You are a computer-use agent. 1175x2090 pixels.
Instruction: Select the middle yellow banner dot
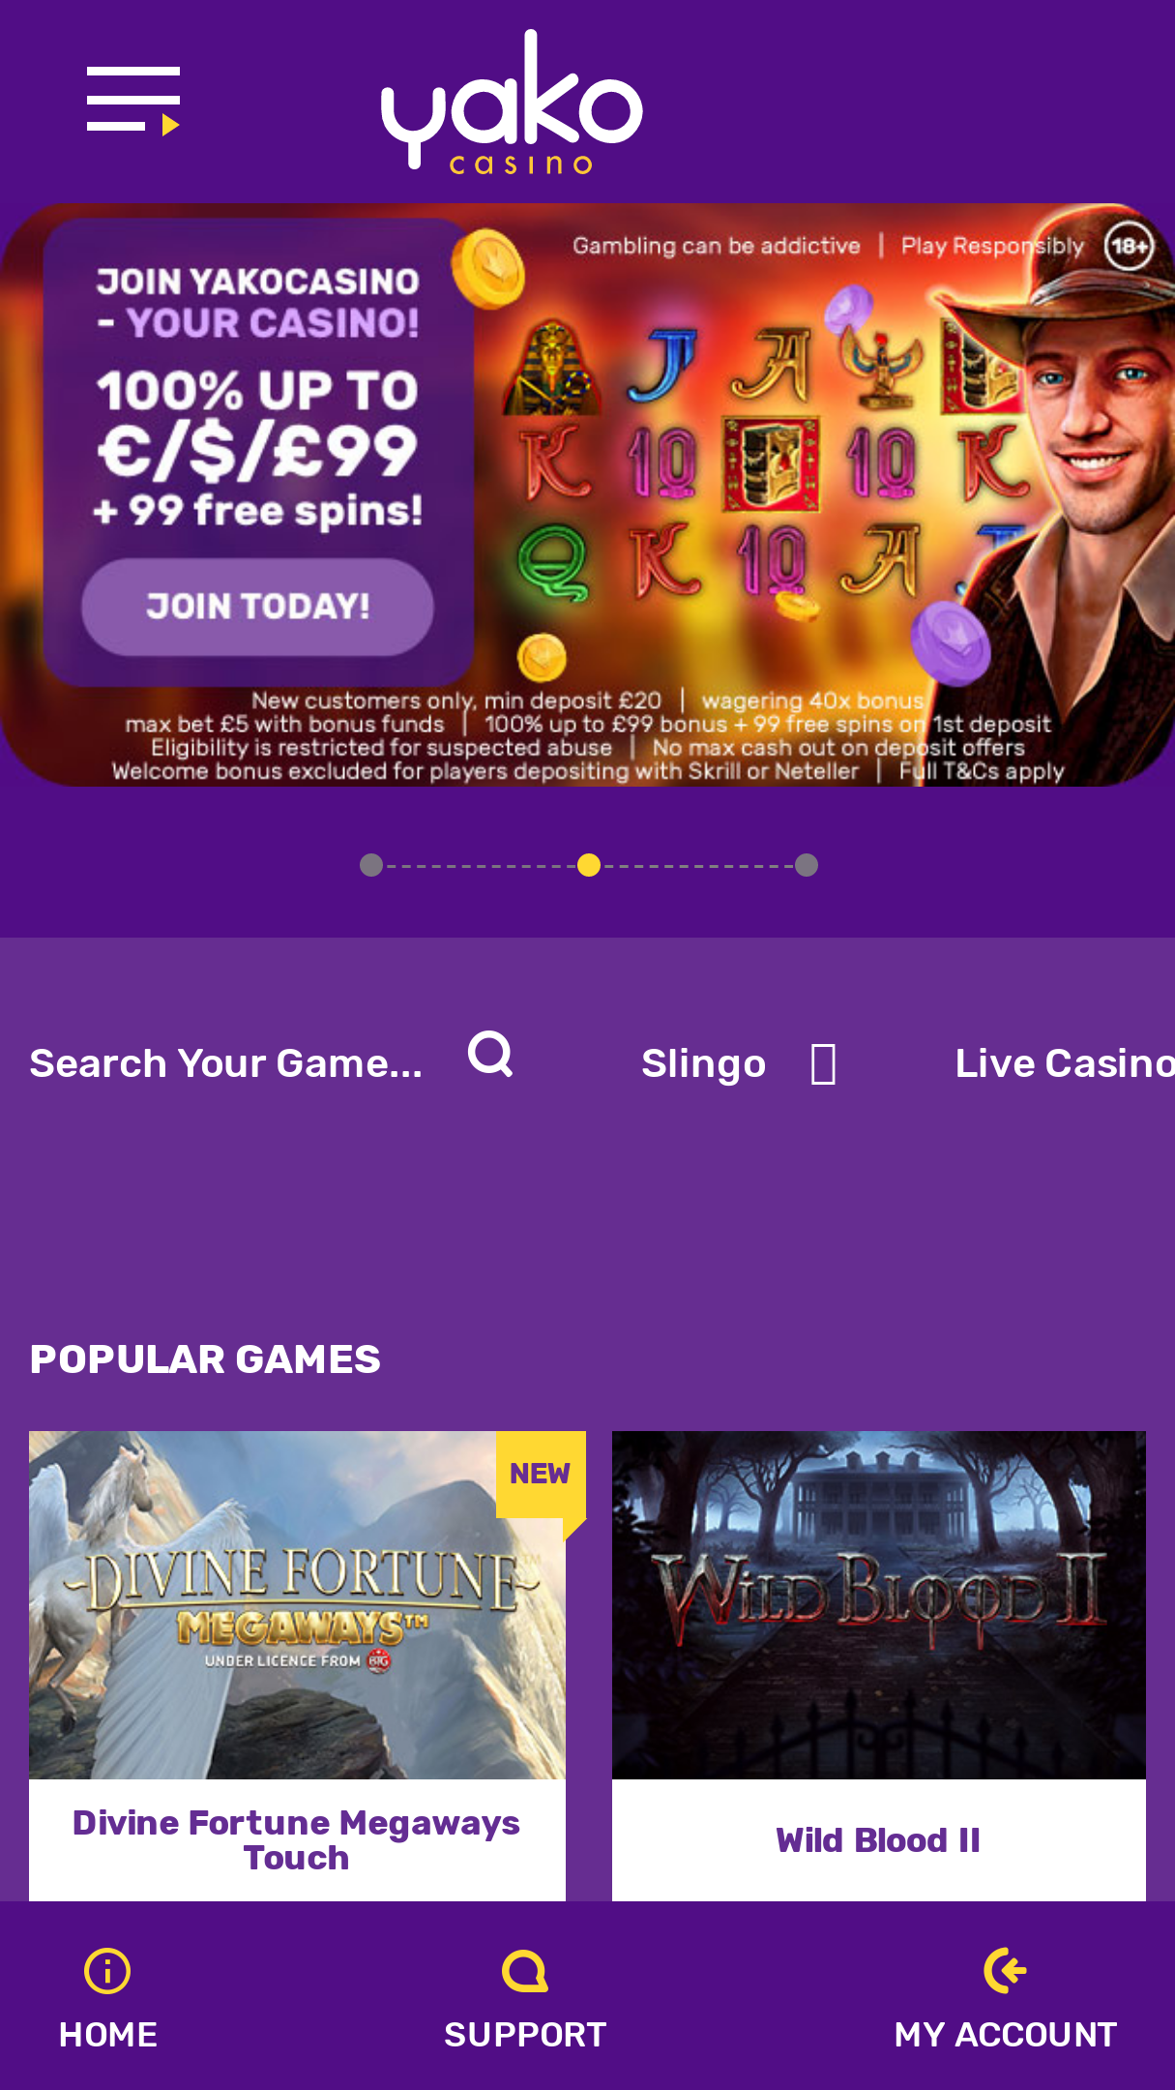click(589, 865)
